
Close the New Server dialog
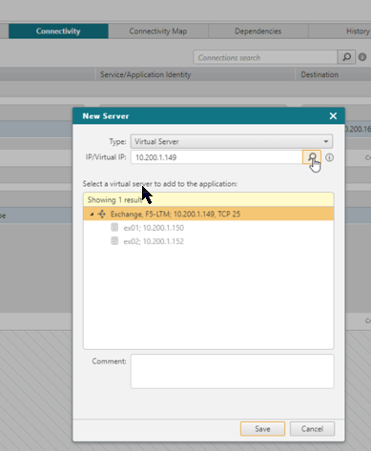coord(333,116)
